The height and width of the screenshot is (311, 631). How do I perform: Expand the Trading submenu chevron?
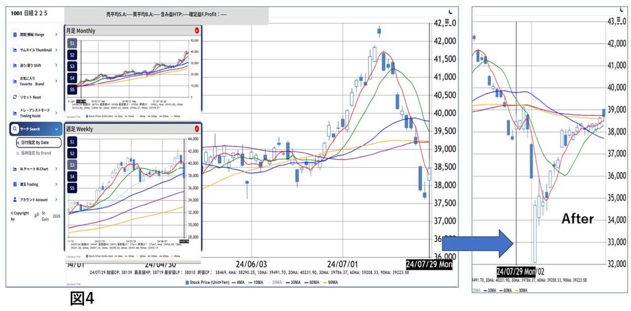coord(56,184)
